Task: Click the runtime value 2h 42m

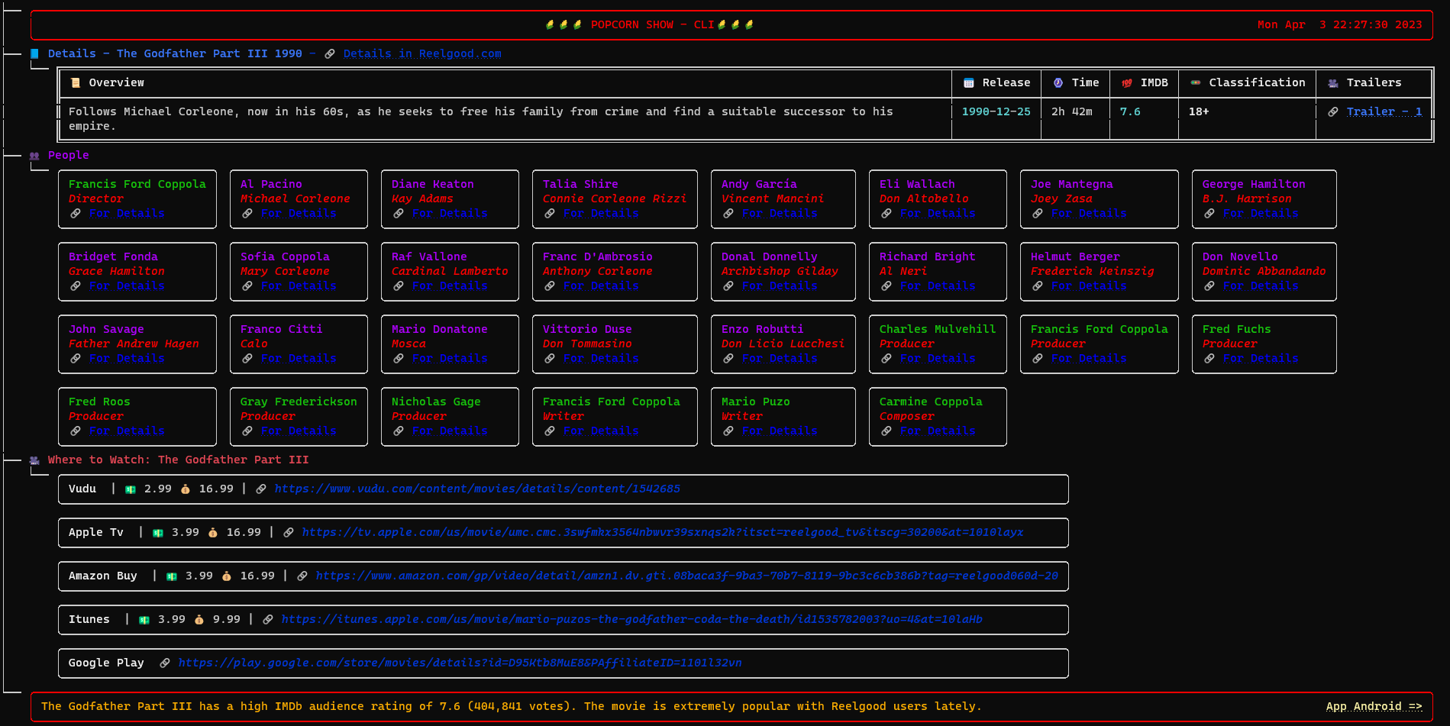Action: pyautogui.click(x=1072, y=112)
